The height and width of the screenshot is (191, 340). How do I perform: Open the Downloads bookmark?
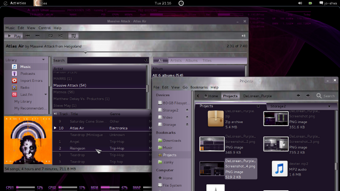coord(170,140)
